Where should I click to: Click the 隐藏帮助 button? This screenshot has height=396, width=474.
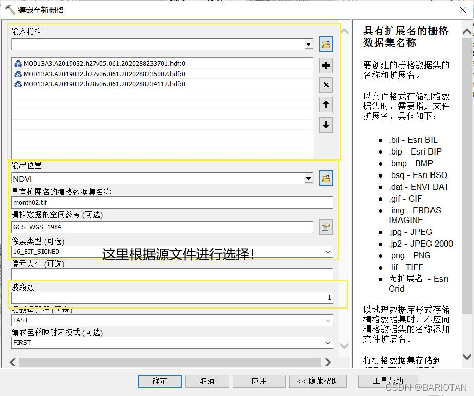pyautogui.click(x=318, y=381)
